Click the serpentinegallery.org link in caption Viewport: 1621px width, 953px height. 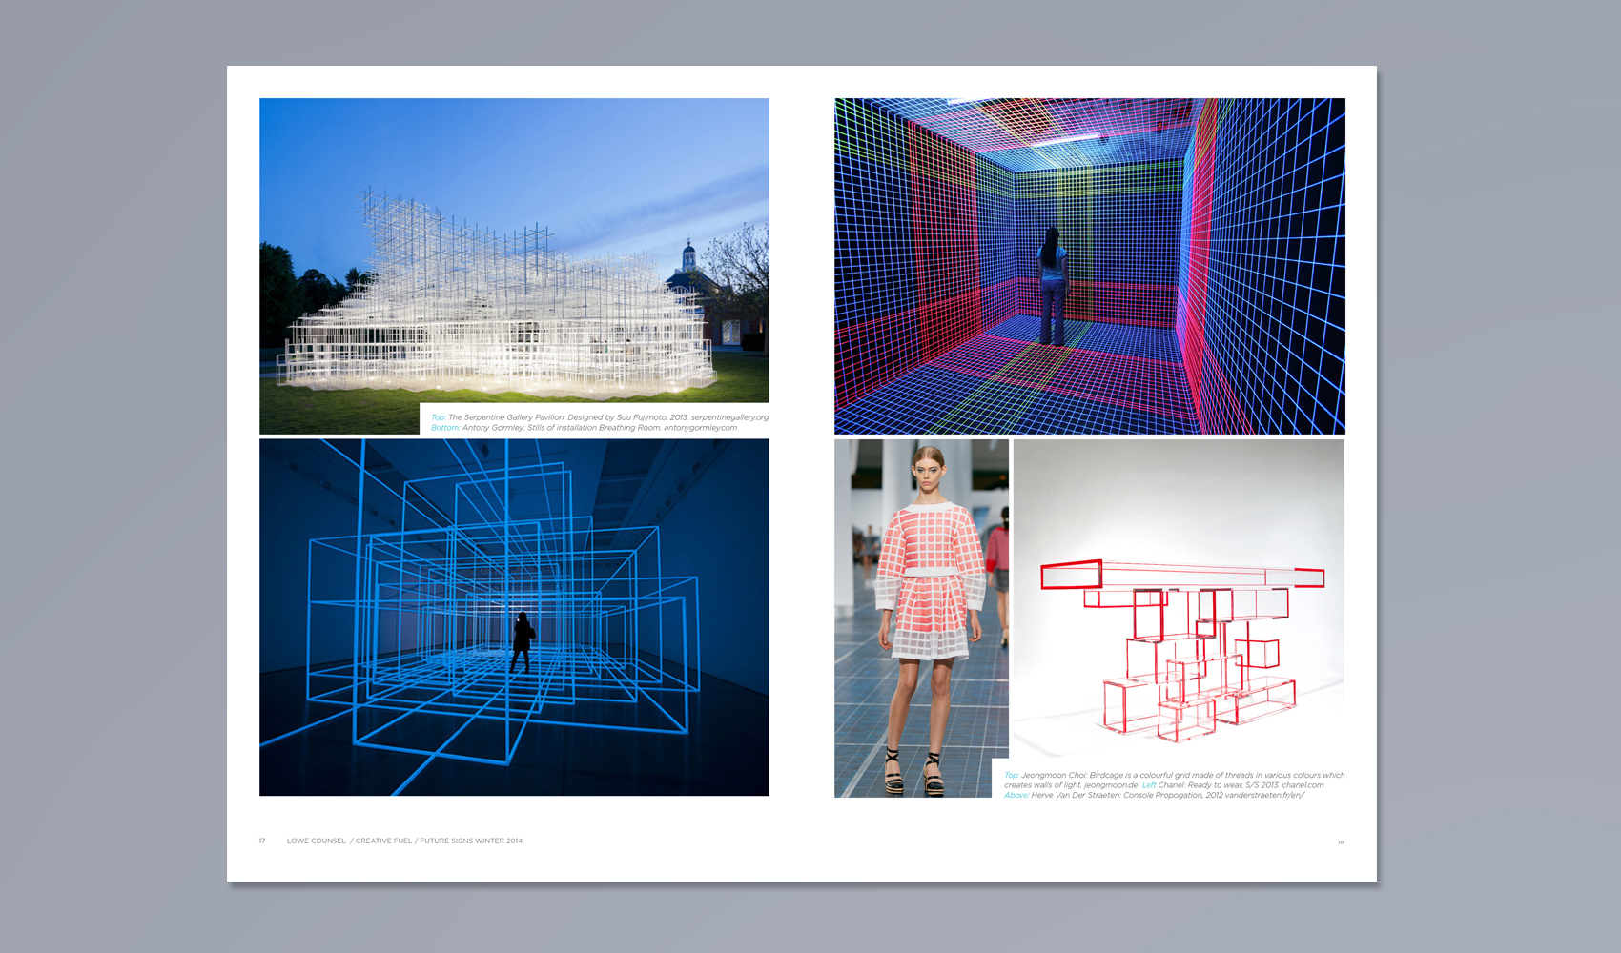[x=729, y=417]
